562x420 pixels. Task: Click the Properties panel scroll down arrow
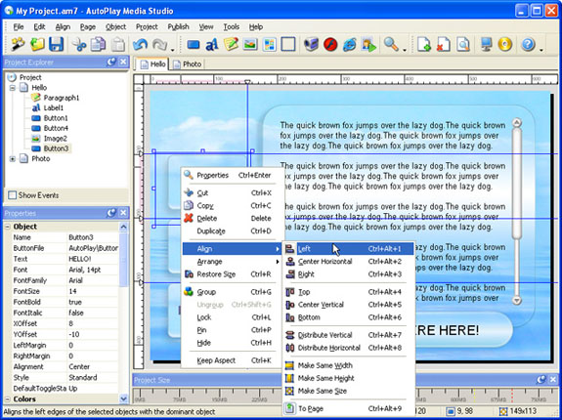(123, 399)
